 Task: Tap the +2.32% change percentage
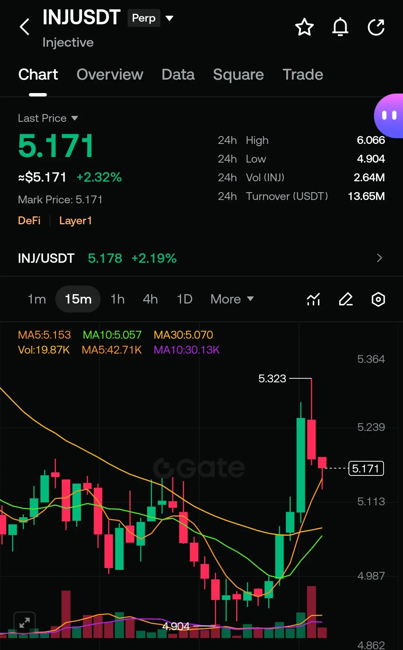[99, 177]
